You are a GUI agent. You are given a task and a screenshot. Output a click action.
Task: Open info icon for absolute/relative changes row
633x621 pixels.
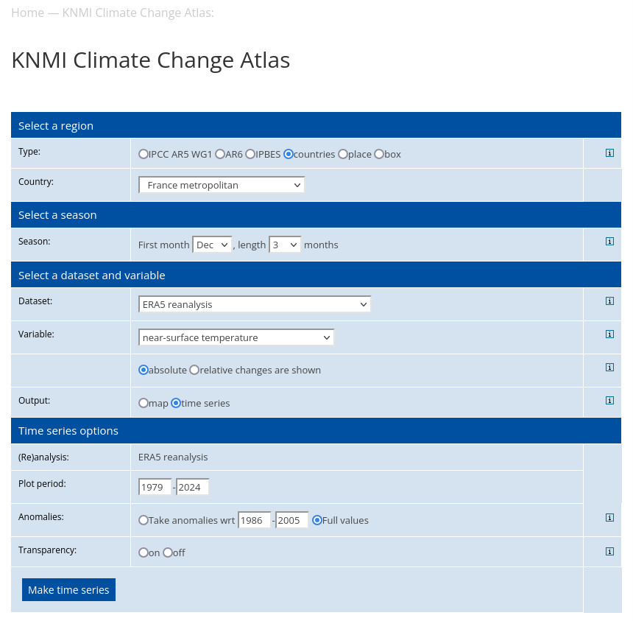609,368
